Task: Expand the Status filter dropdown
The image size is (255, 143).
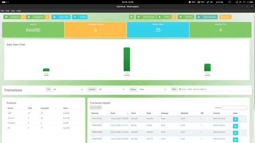Action: (152, 89)
